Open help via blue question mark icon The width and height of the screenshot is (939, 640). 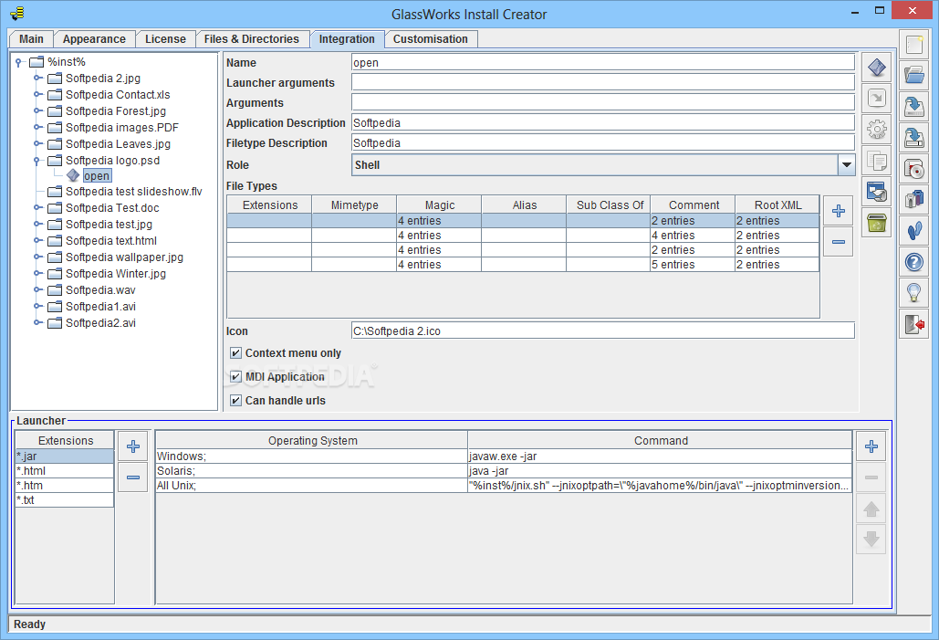click(913, 262)
